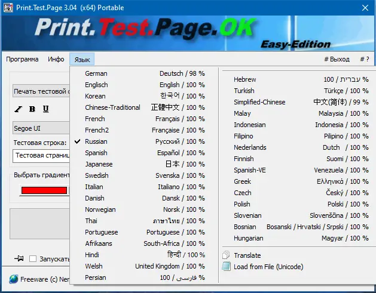Click Translate in the language menu
Screen dimensions: 376x293
pos(298,255)
